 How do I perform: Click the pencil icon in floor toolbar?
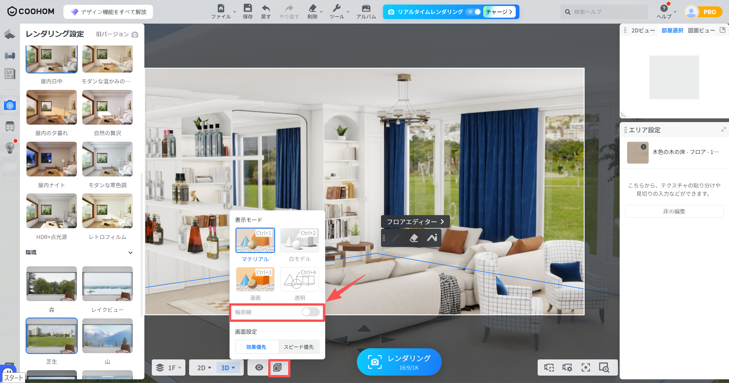click(x=396, y=238)
